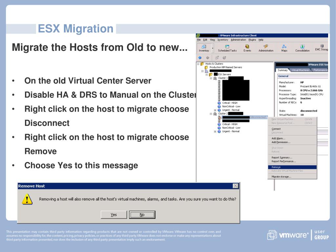Viewport: 336px width, 252px height.
Task: Click Urgent - Normal pool icon under Cluster 2
Action: pos(219,132)
